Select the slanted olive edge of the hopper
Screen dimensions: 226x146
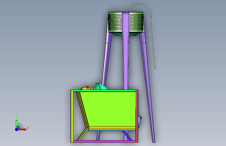82,110
